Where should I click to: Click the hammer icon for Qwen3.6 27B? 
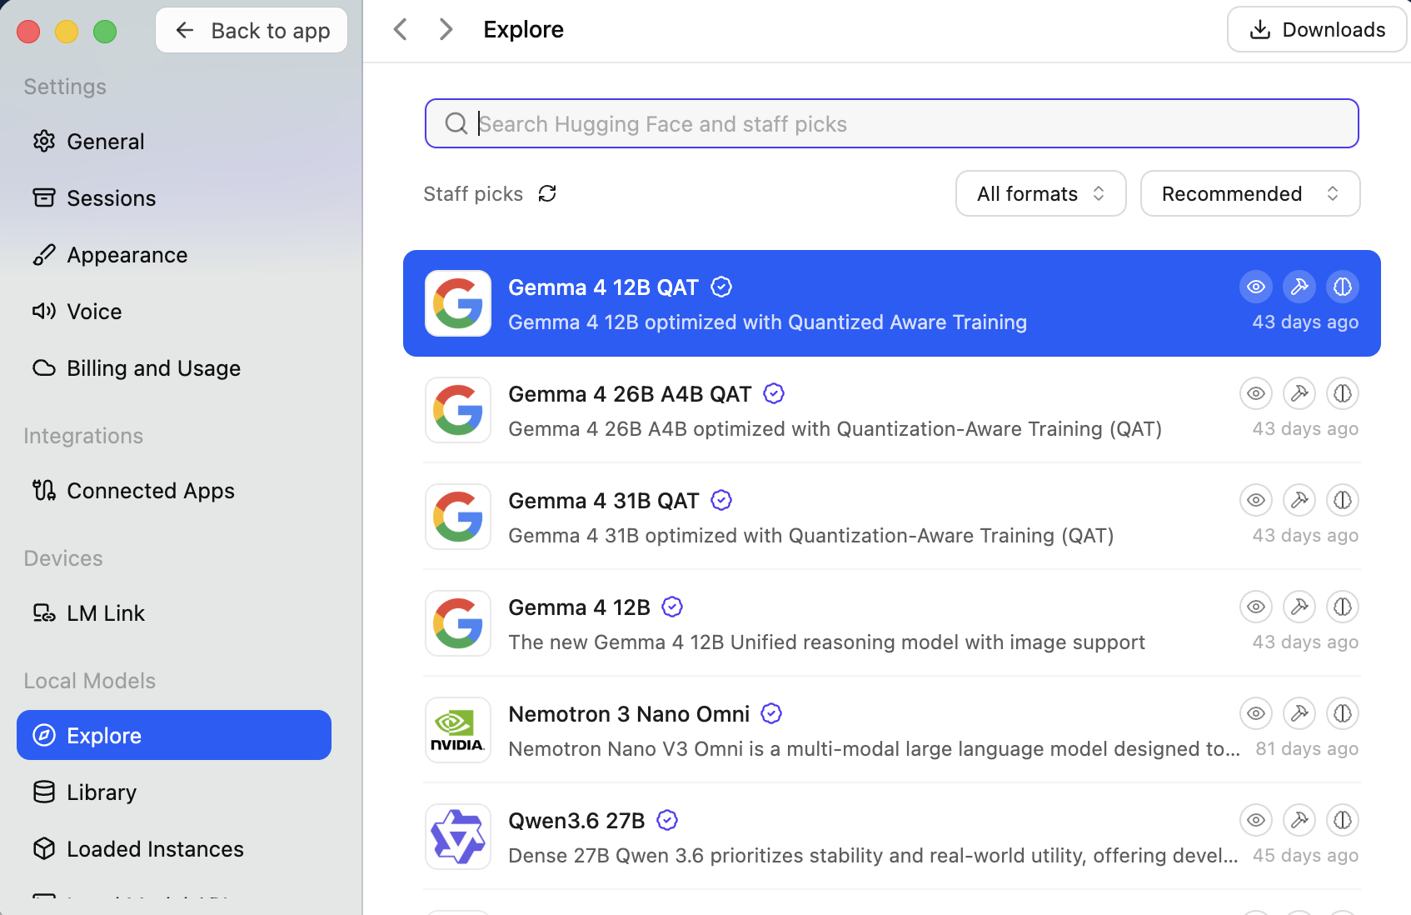tap(1299, 820)
